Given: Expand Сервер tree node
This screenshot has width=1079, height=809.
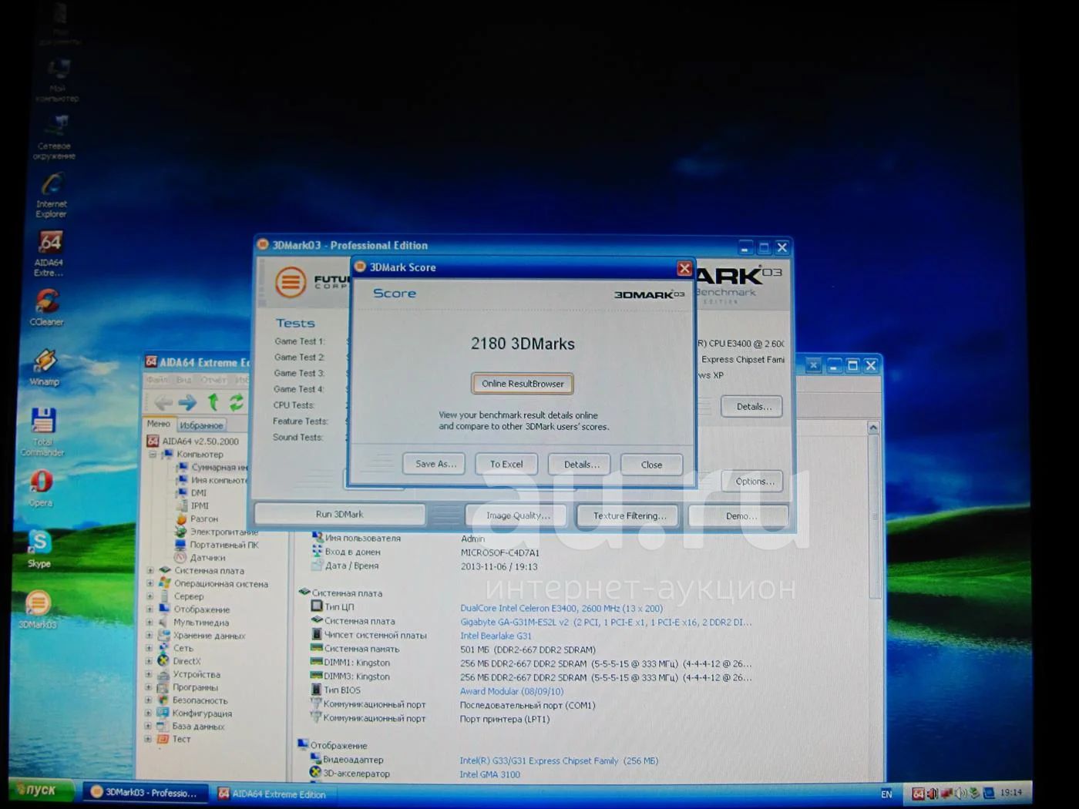Looking at the screenshot, I should [x=150, y=596].
